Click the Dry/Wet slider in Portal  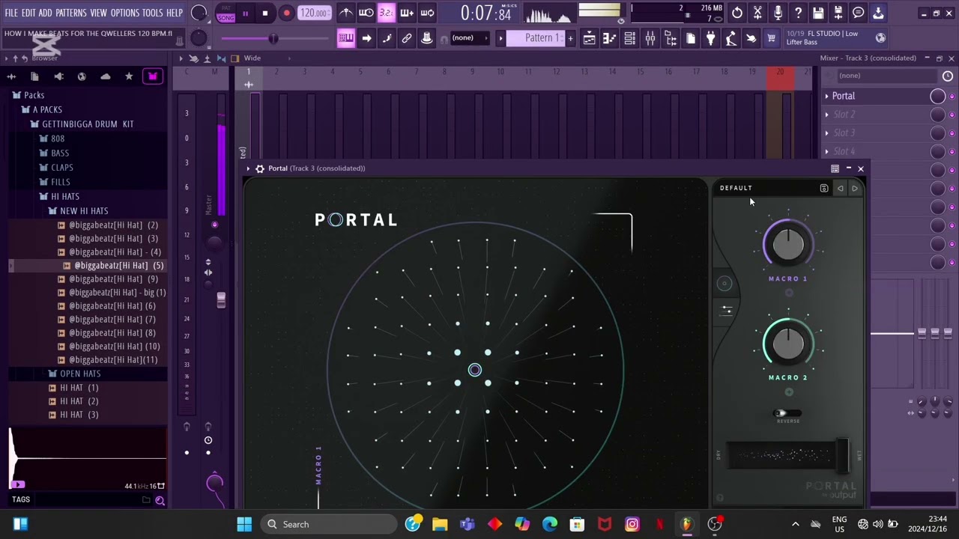pos(787,455)
